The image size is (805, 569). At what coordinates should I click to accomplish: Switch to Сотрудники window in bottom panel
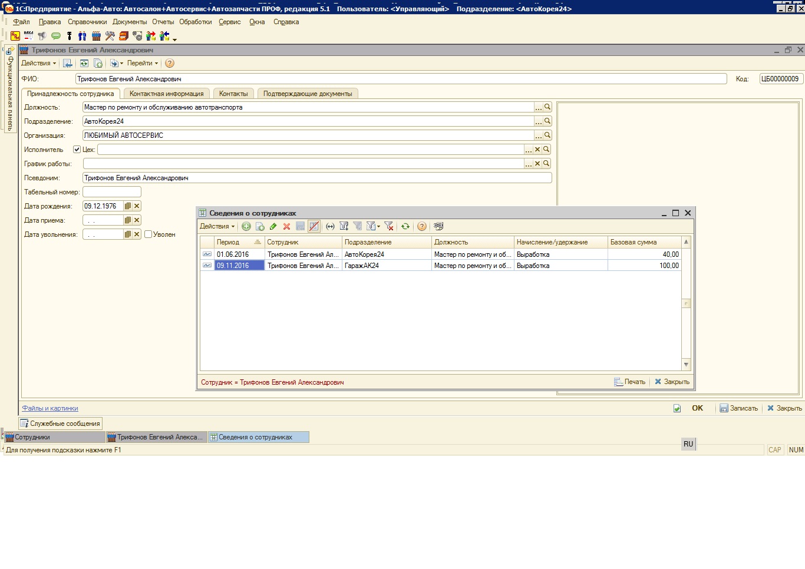point(54,437)
